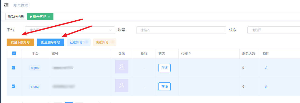Focus the 账号 input field
Image resolution: width=300 pixels, height=103 pixels.
point(181,30)
